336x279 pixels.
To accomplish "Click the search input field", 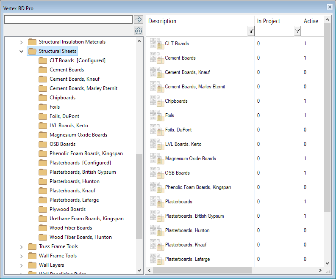I will [68, 19].
